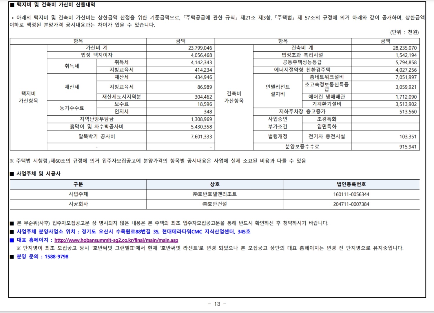Image resolution: width=434 pixels, height=313 pixels.
Task: Select the 사업주체 및 시공사 section heading
Action: 39,174
